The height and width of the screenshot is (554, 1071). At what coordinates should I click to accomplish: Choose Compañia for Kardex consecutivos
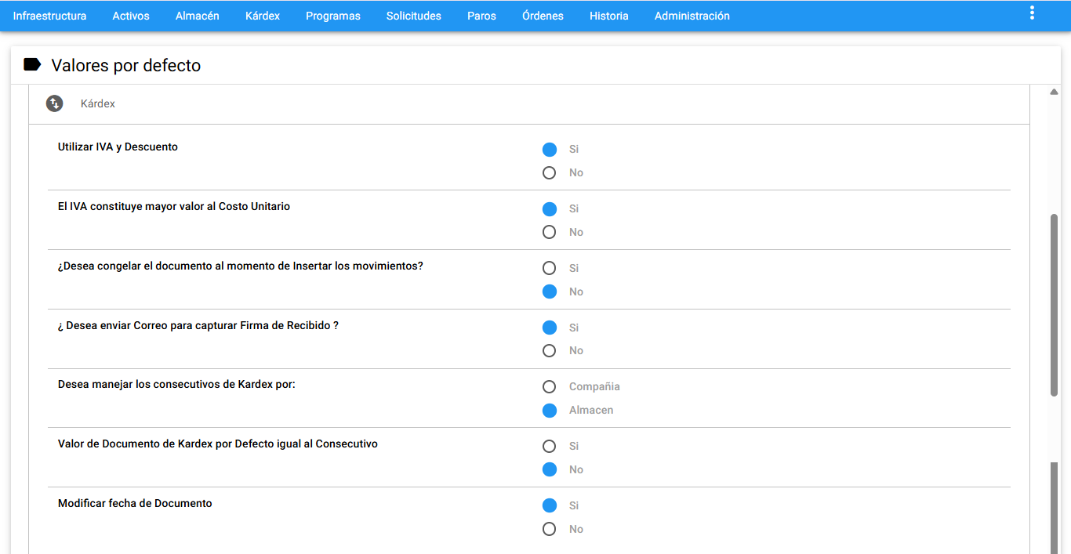click(x=550, y=387)
